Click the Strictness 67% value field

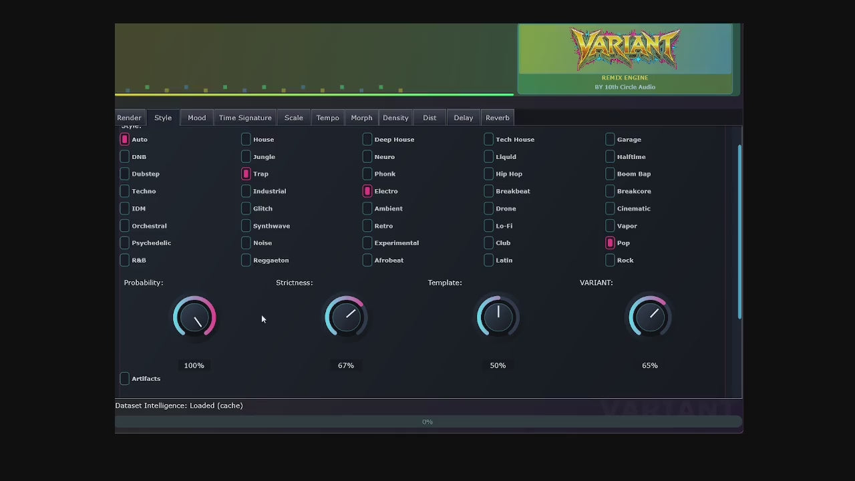pyautogui.click(x=346, y=365)
